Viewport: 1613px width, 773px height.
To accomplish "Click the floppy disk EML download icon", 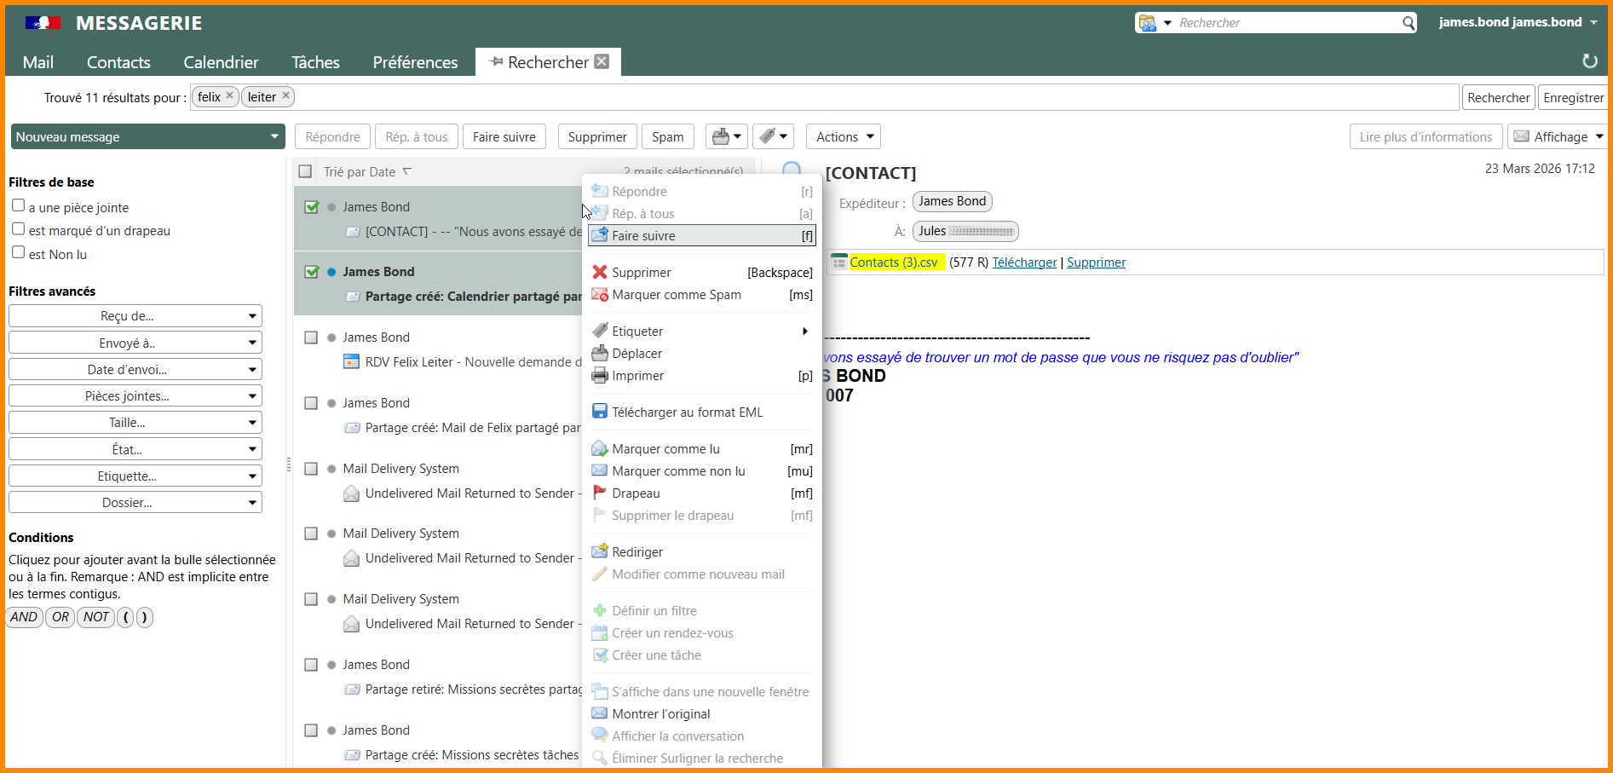I will (x=600, y=412).
